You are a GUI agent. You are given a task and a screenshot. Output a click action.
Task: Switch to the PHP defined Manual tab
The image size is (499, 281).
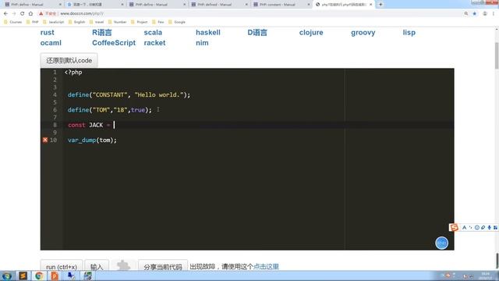[x=218, y=5]
